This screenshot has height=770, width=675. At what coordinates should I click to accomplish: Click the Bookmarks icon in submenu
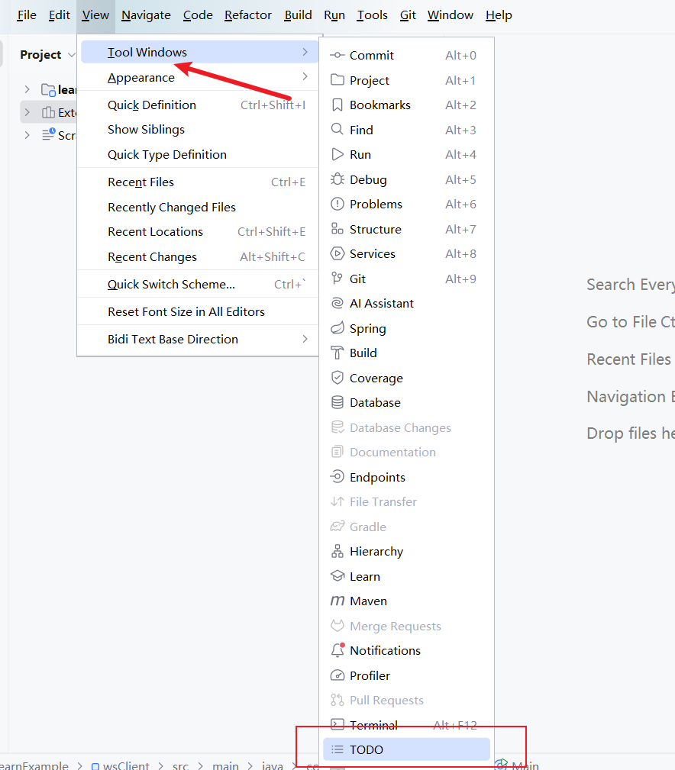[x=337, y=105]
